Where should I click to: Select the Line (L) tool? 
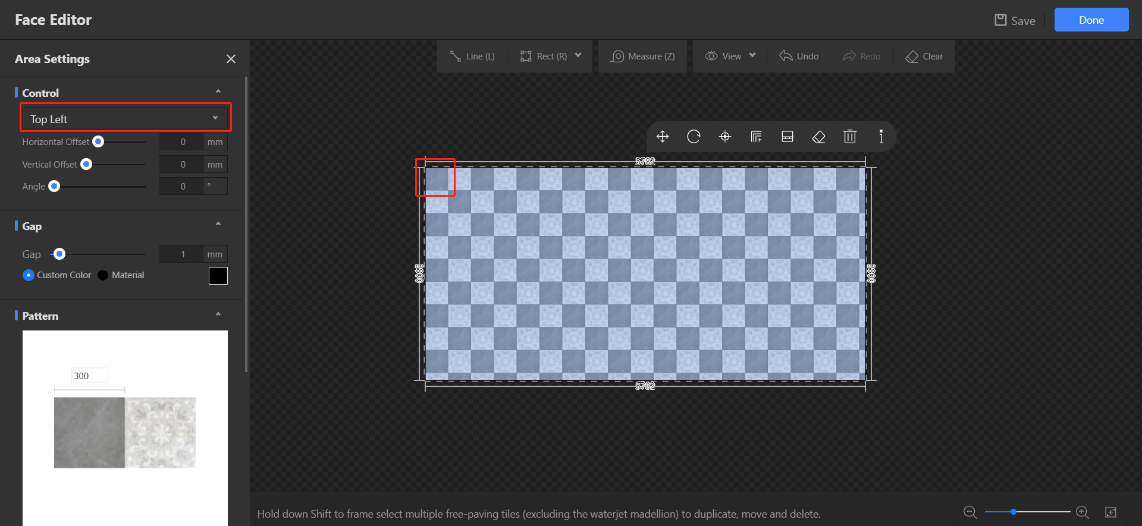472,56
